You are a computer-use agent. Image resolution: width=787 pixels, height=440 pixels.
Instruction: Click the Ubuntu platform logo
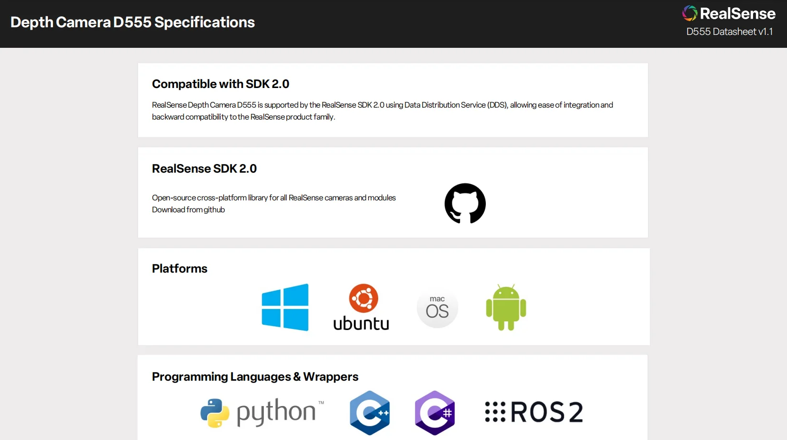[x=361, y=308]
